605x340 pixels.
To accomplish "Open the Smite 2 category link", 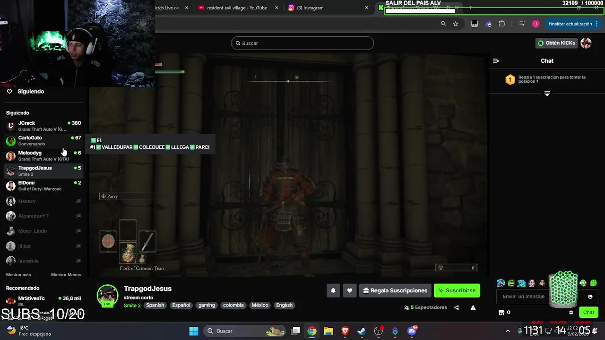I will [132, 306].
